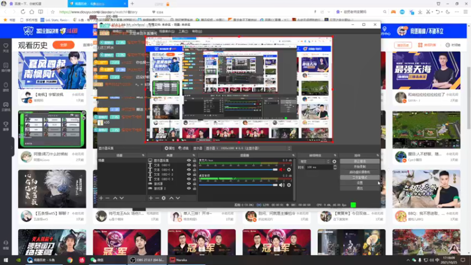Image resolution: width=471 pixels, height=265 pixels.
Task: Open source 属性 properties button
Action: click(170, 148)
